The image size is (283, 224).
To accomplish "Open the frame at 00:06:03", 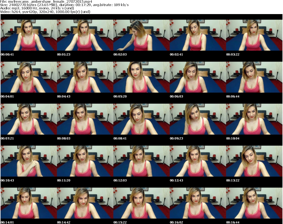I will point(198,77).
